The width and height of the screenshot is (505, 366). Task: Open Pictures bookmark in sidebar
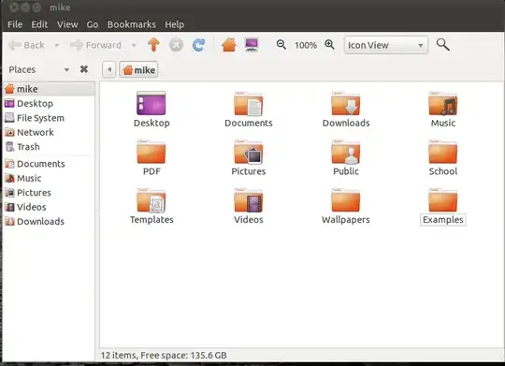click(49, 193)
